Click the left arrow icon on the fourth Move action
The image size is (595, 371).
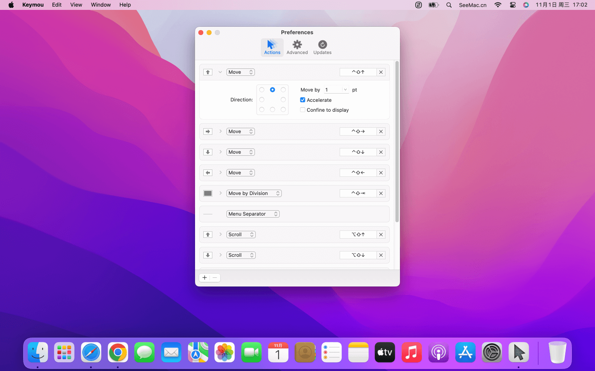point(208,172)
